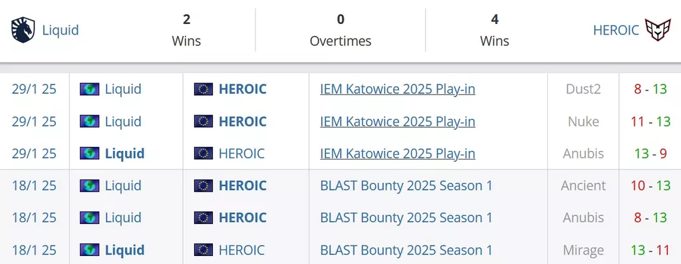The image size is (681, 264).
Task: Click the EU flag in the Nuke row
Action: tap(204, 122)
